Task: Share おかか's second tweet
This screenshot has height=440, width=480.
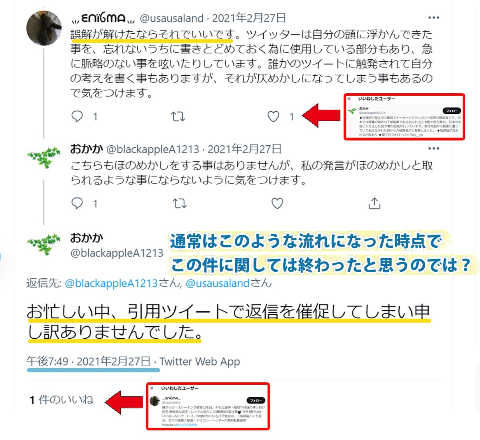Action: 374,203
